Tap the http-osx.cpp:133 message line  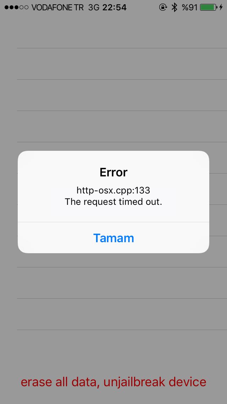[113, 190]
